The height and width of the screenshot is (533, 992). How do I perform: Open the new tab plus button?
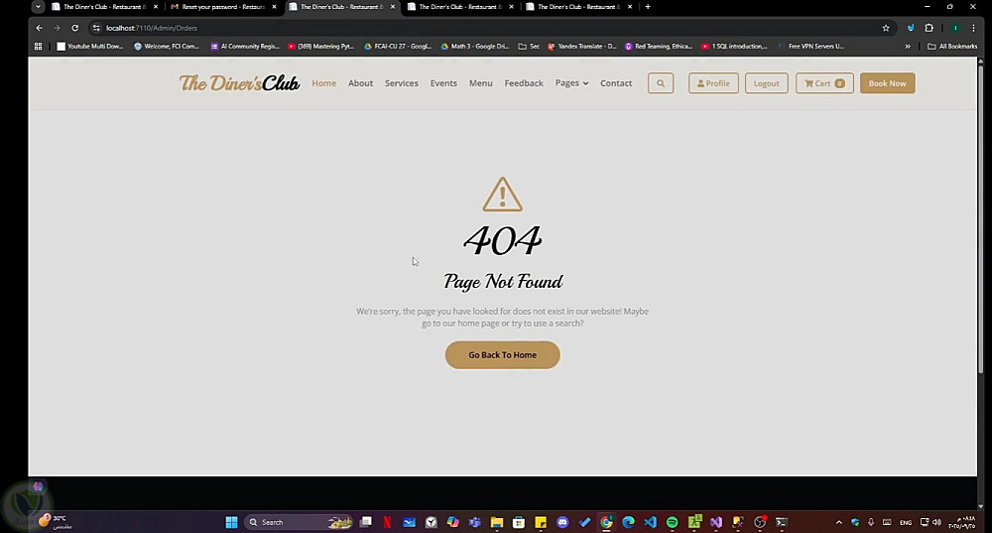pos(647,7)
